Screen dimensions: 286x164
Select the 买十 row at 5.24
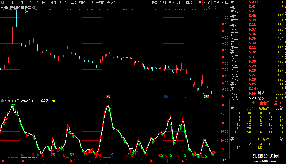point(257,89)
